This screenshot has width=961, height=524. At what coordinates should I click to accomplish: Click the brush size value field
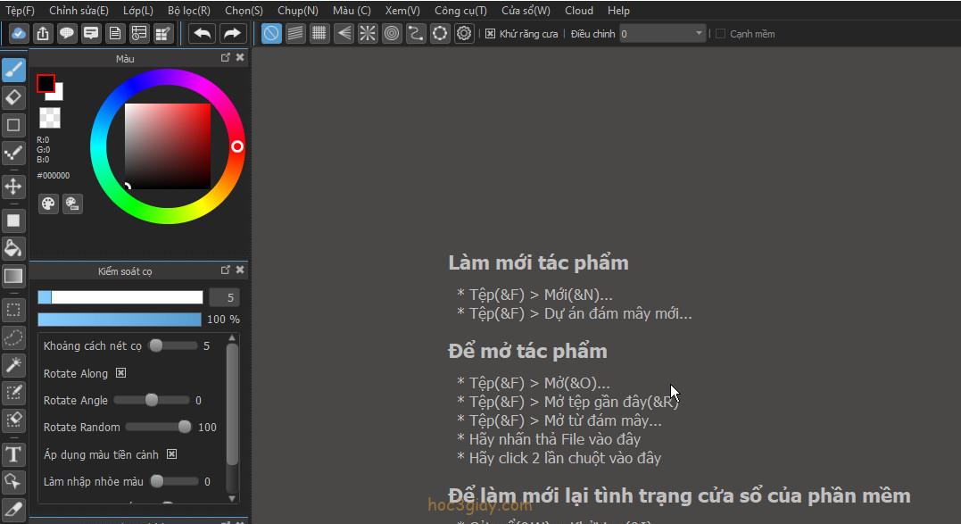pyautogui.click(x=224, y=297)
